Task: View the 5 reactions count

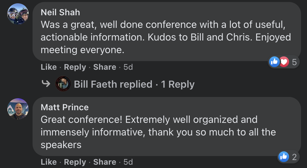Action: coord(294,62)
